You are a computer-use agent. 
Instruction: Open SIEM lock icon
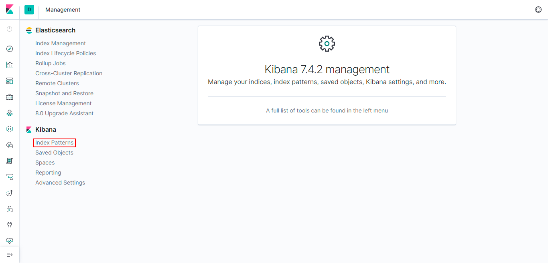[x=10, y=209]
